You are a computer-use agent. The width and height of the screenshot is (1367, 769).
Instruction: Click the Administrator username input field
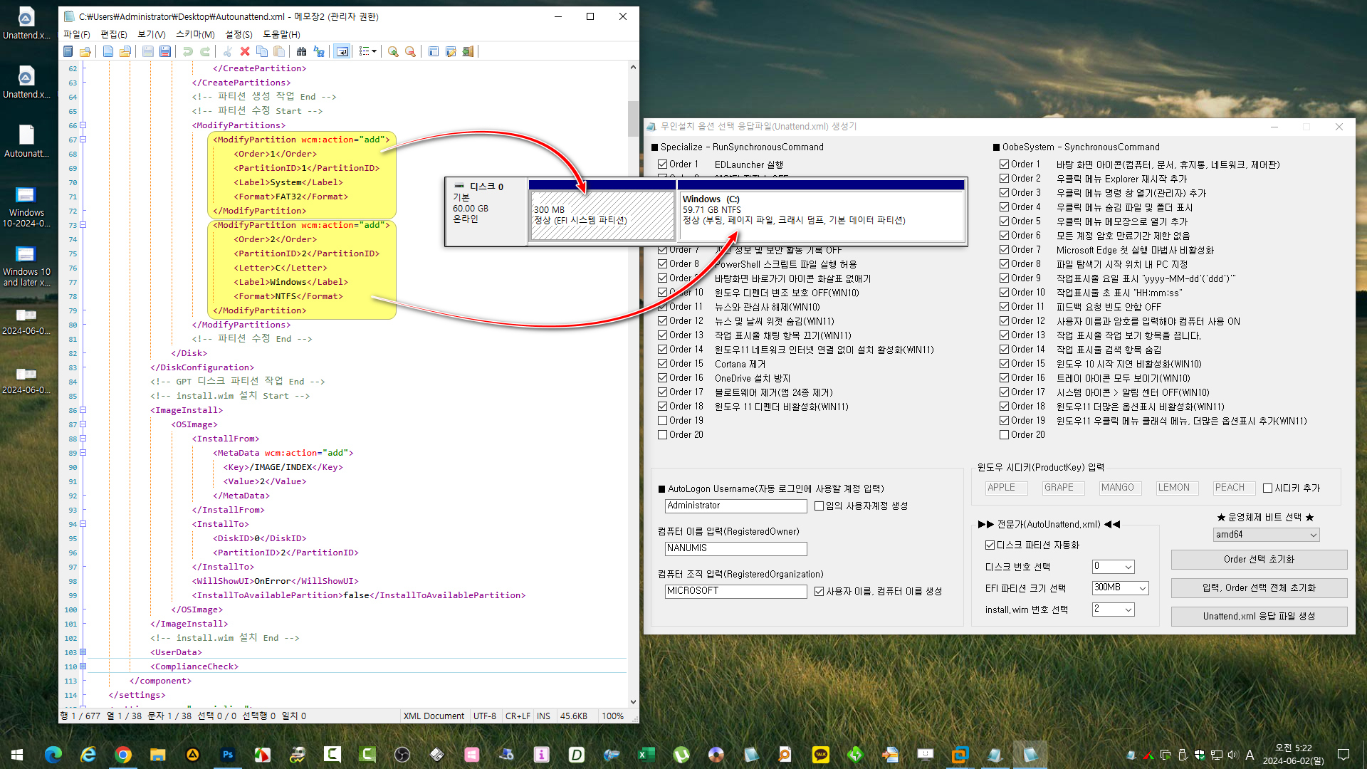pyautogui.click(x=735, y=506)
